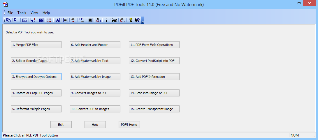318x140 pixels.
Task: Click the Convert PDF to Images toolbar icon
Action: click(x=82, y=20)
